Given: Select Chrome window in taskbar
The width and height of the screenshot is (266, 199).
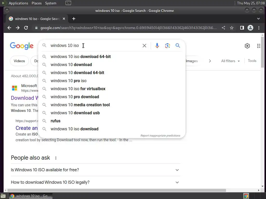Looking at the screenshot, I should click(x=31, y=196).
